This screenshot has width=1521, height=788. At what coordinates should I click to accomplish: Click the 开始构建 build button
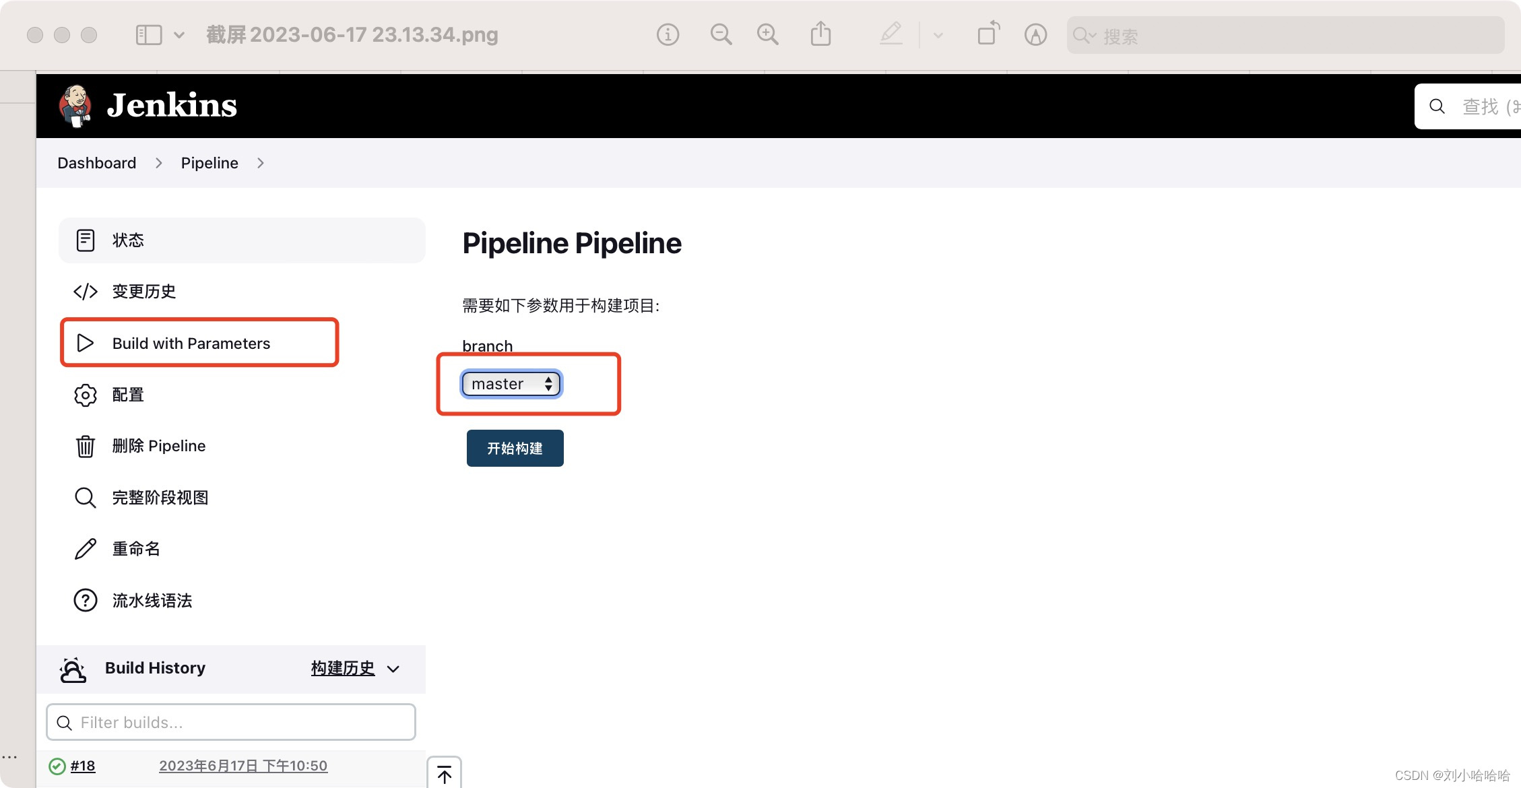(x=515, y=448)
